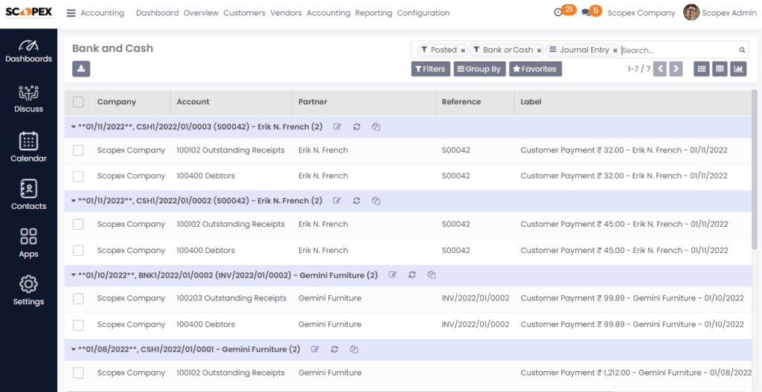762x392 pixels.
Task: Open the Scopex Company switcher
Action: (641, 13)
